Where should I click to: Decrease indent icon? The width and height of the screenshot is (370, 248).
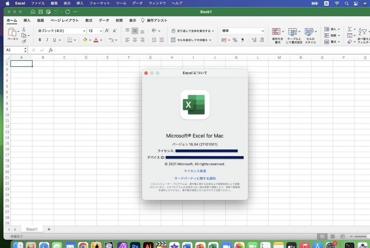pyautogui.click(x=154, y=40)
